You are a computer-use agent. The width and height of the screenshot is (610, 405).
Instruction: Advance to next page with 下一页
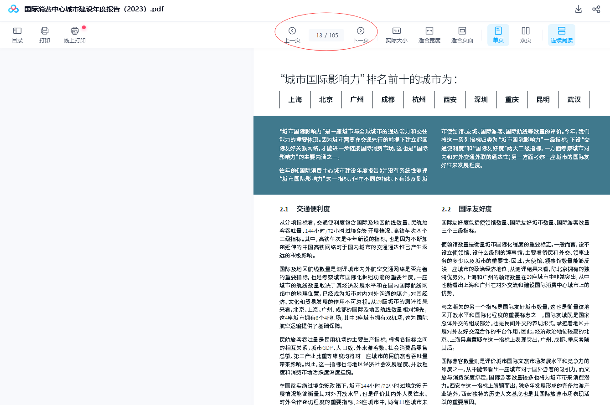coord(360,35)
